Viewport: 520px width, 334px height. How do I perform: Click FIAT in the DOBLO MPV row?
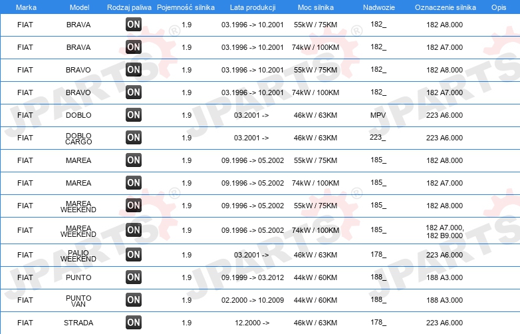coord(25,115)
